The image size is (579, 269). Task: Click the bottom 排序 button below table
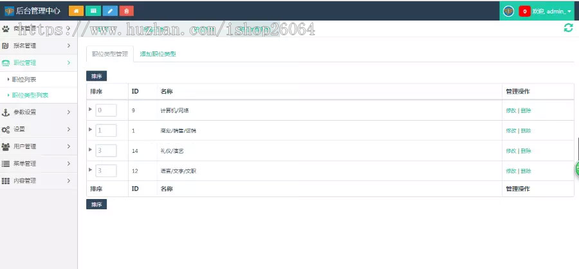(x=96, y=204)
